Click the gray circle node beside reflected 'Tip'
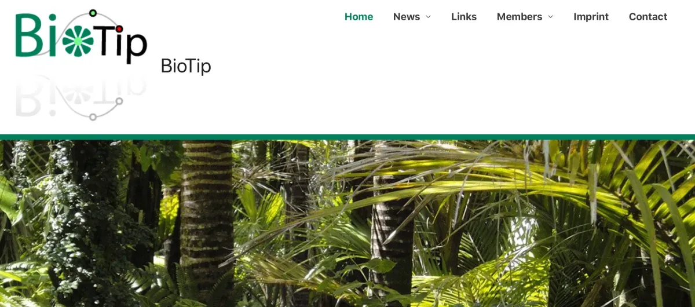Screen dimensions: 695x307 pyautogui.click(x=119, y=101)
